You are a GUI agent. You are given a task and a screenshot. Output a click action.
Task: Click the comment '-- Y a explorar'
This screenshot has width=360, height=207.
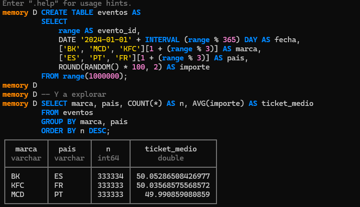coord(74,94)
